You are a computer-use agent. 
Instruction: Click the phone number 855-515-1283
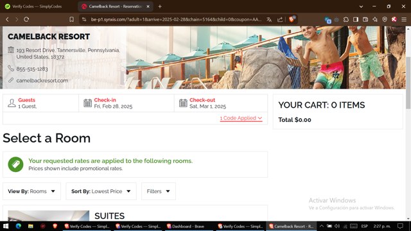point(32,69)
